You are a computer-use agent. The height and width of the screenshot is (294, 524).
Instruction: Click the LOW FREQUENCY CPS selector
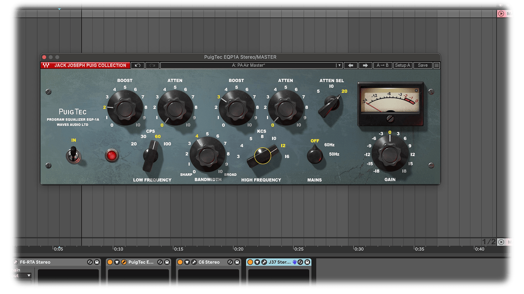point(151,156)
